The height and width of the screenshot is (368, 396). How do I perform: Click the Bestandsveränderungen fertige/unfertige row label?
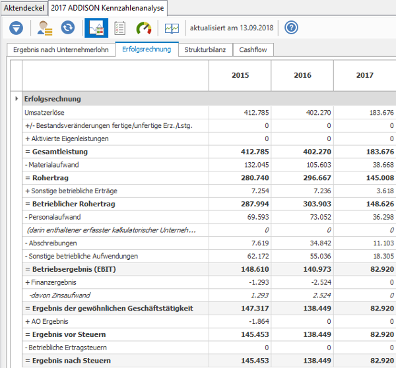(109, 126)
